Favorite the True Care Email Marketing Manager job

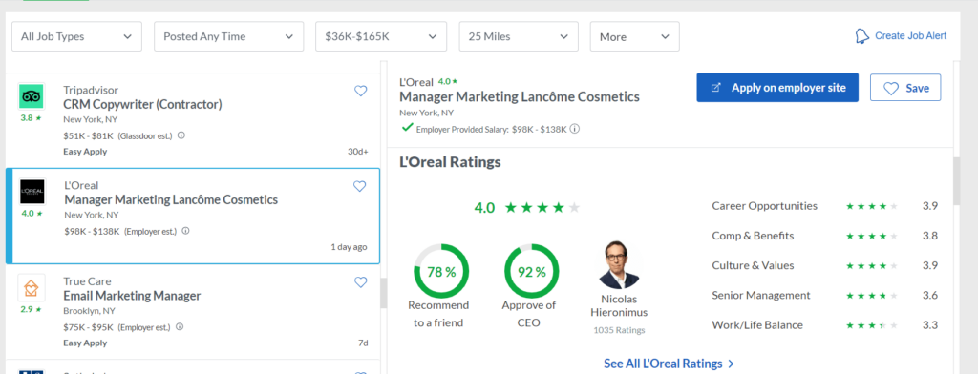pyautogui.click(x=360, y=282)
